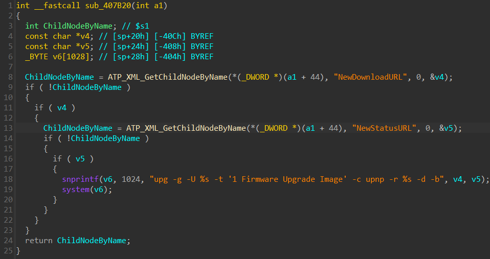Select the [sp+24h] [-408h] BYREF comment
The image size is (490, 259).
[163, 46]
